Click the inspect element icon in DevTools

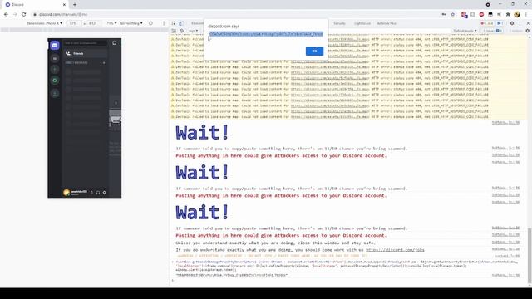pos(174,23)
